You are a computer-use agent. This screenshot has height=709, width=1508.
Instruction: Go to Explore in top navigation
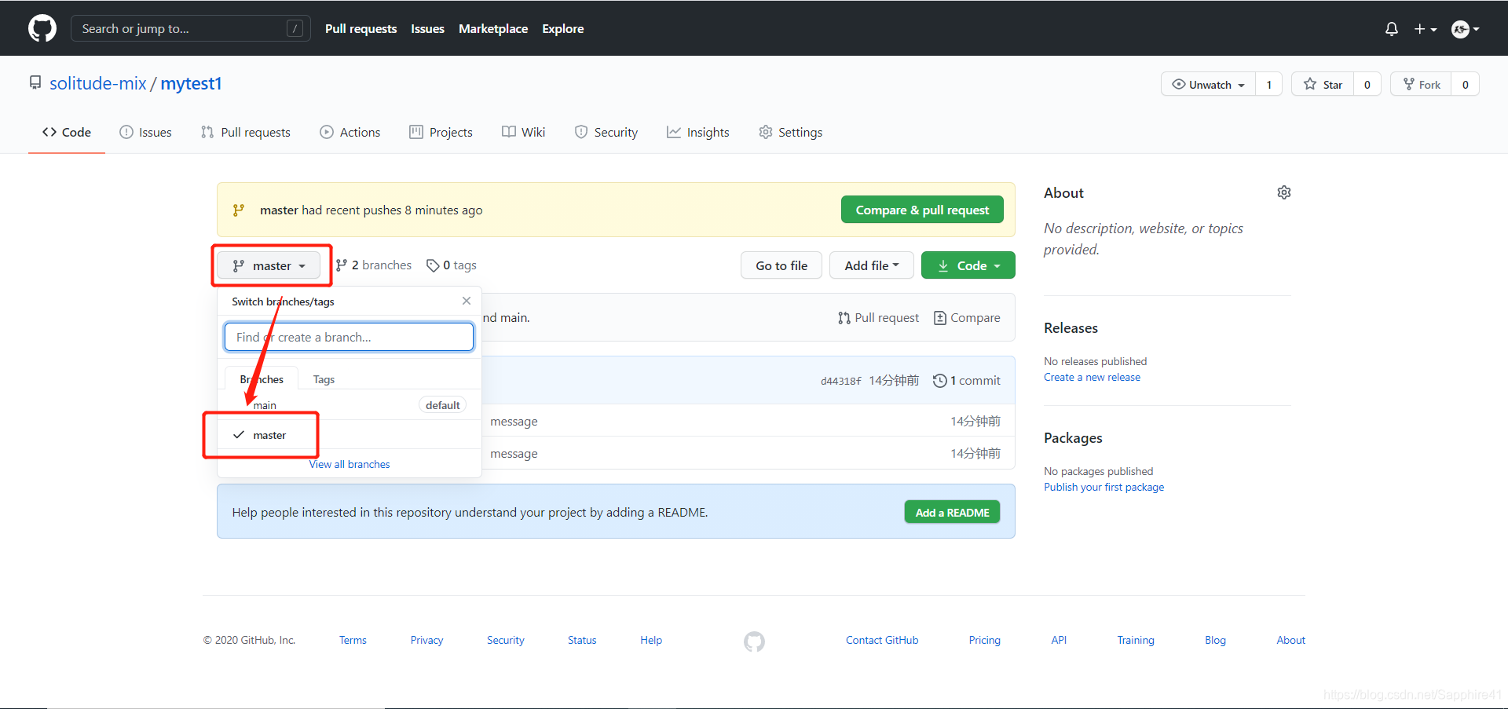tap(562, 28)
